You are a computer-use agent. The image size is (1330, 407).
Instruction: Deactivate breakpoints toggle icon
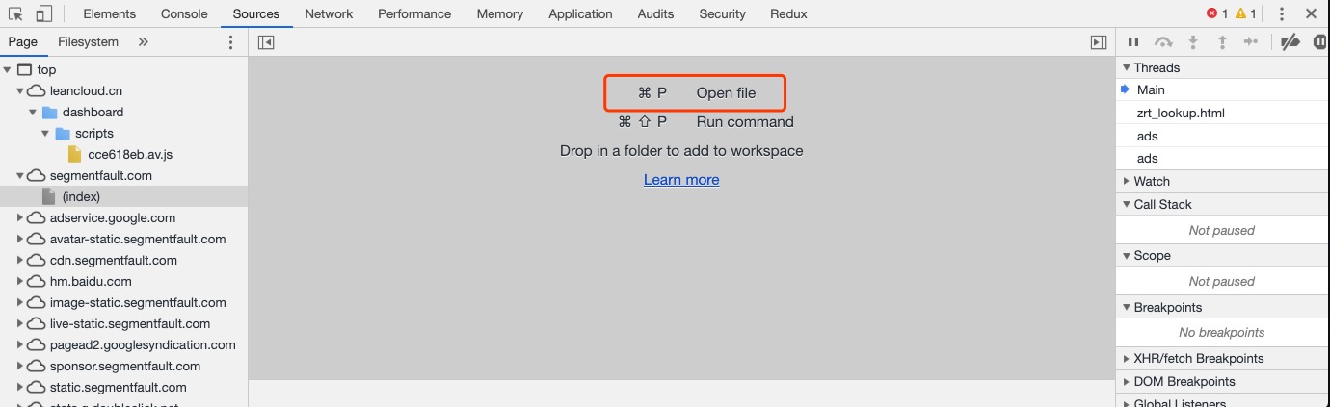(1290, 42)
